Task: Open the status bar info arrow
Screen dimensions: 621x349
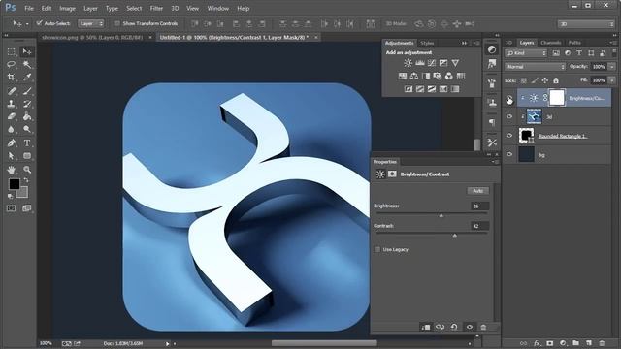Action: [x=168, y=343]
